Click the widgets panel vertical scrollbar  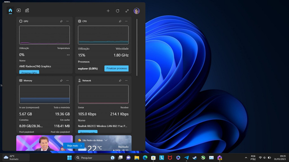click(x=137, y=47)
